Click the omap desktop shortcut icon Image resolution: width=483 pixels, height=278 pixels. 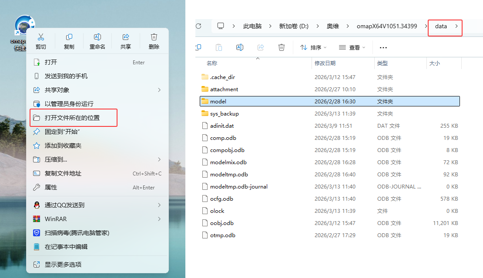(x=24, y=26)
